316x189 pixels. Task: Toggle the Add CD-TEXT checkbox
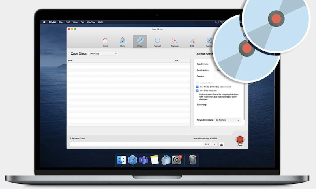(x=197, y=83)
